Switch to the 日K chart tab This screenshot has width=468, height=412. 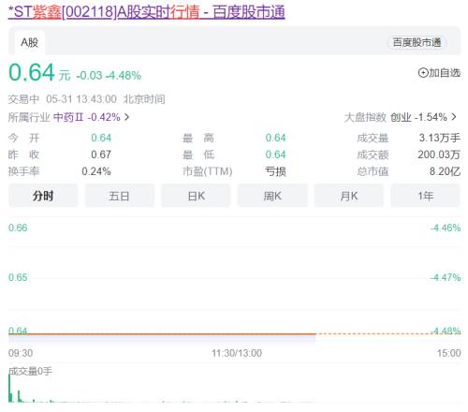pos(196,196)
